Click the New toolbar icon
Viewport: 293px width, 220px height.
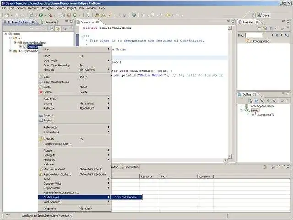(x=7, y=15)
